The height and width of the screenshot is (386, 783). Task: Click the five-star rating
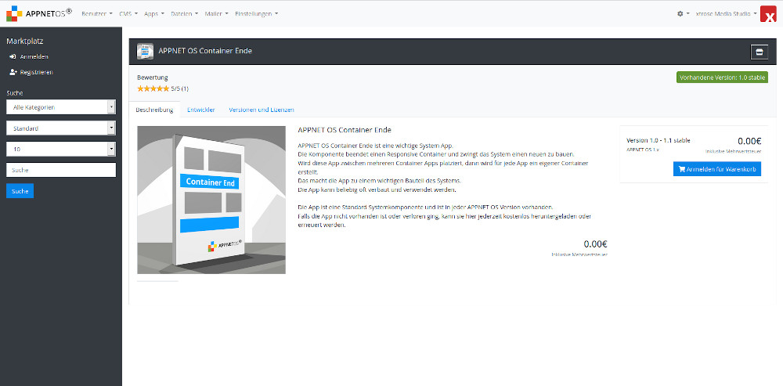(153, 89)
